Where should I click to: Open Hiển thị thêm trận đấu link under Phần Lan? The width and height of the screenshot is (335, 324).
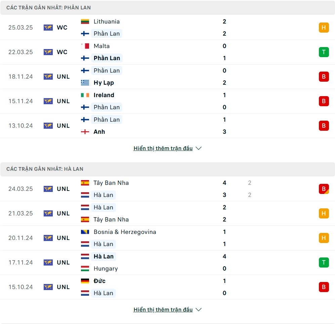[x=163, y=148]
